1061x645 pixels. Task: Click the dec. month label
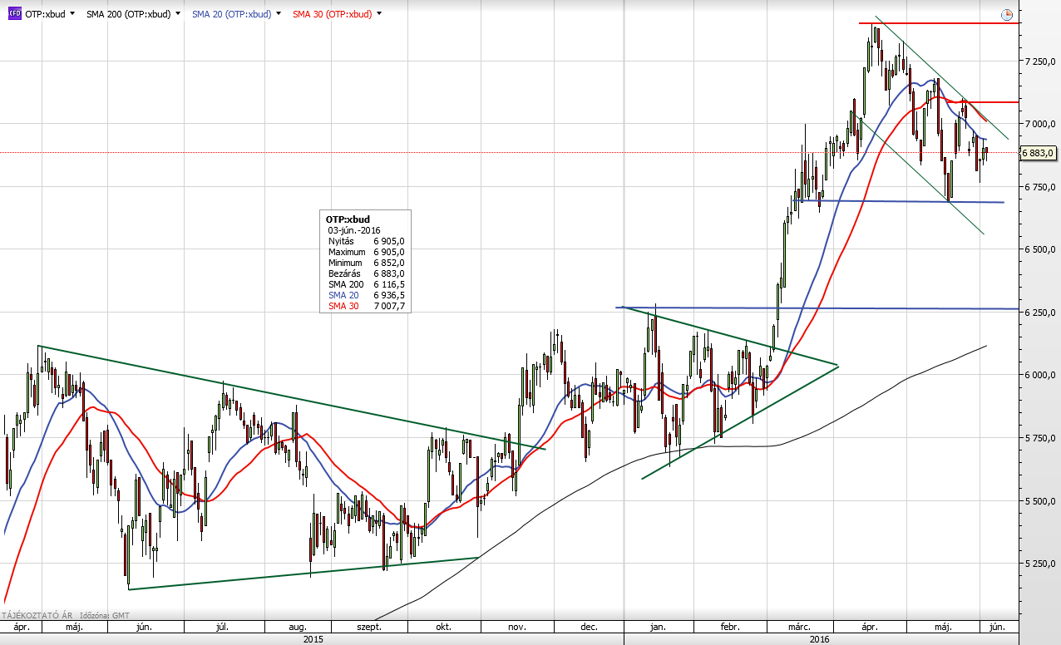[x=590, y=627]
